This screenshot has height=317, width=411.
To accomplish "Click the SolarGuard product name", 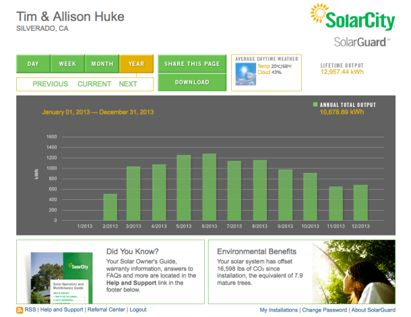I will (362, 42).
